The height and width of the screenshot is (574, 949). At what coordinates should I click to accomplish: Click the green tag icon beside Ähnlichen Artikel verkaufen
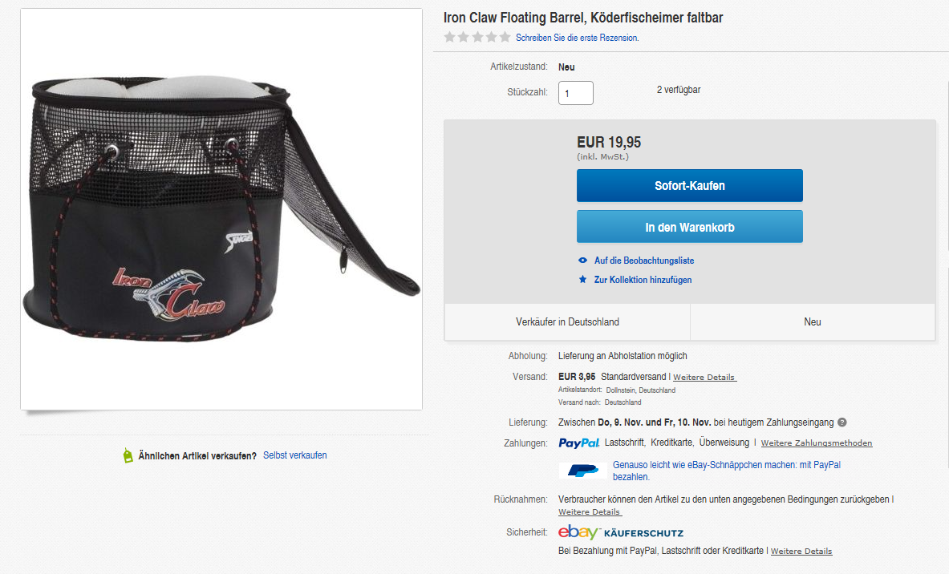coord(128,455)
